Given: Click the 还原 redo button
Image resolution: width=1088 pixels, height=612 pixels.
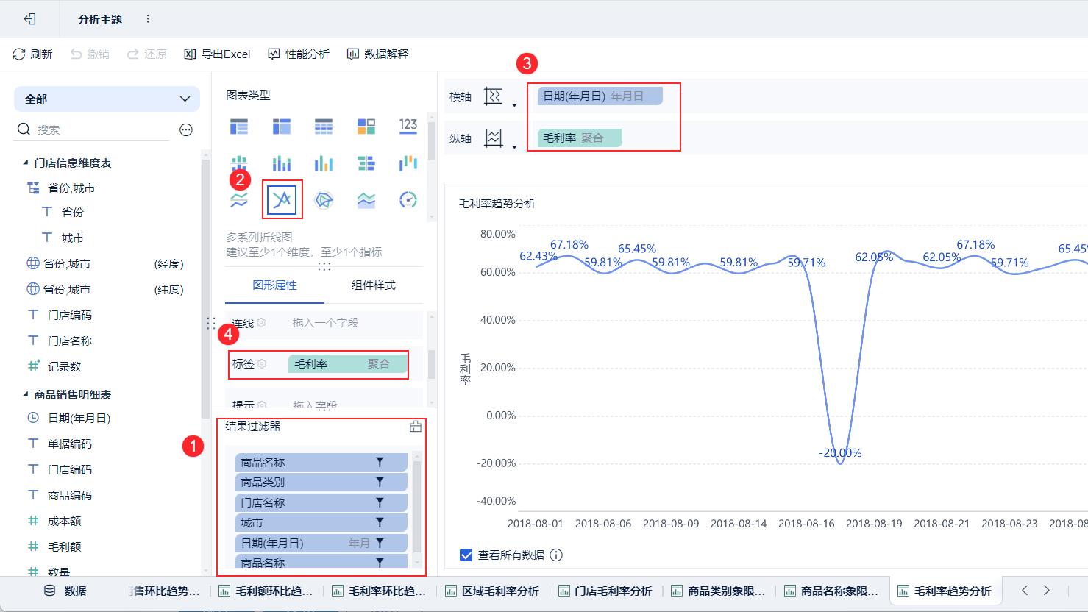Looking at the screenshot, I should coord(146,53).
